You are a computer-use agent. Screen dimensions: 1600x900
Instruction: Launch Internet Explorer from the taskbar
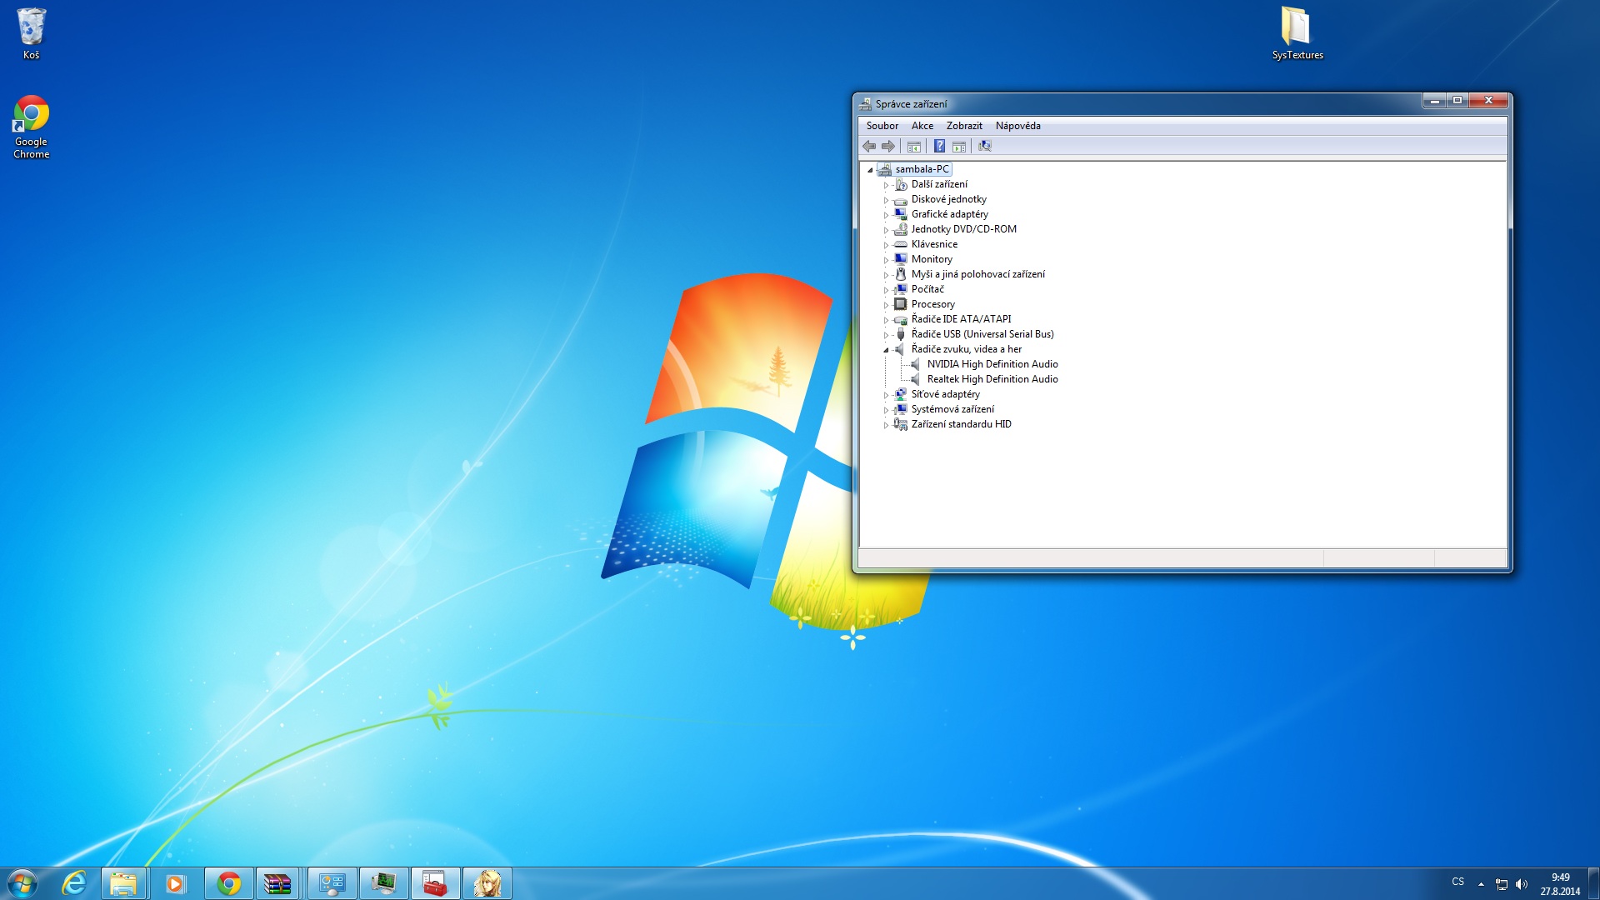click(x=74, y=883)
